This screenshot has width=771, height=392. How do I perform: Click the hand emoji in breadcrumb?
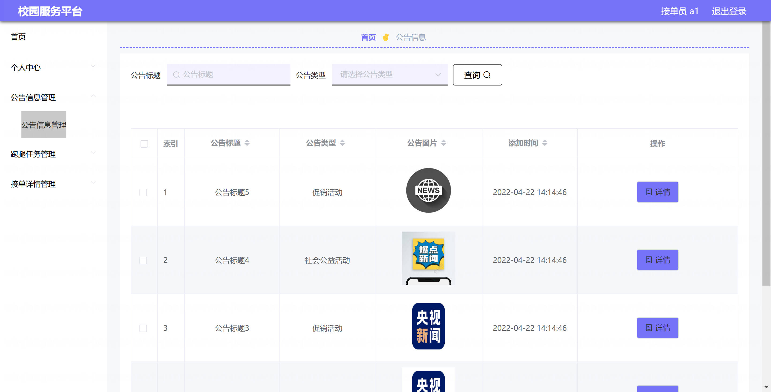coord(386,37)
